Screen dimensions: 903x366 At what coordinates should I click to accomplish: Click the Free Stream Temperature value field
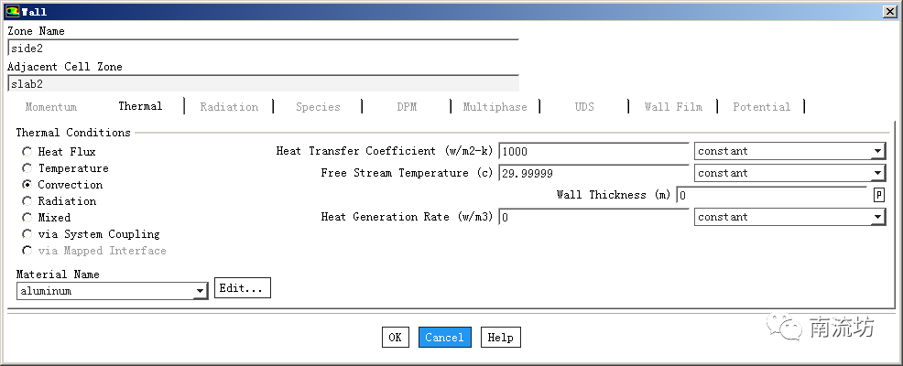[593, 173]
